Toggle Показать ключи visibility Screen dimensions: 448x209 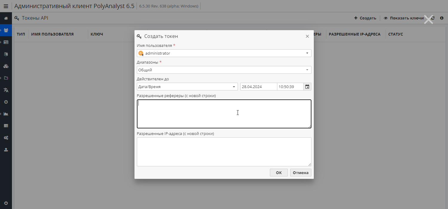click(403, 18)
